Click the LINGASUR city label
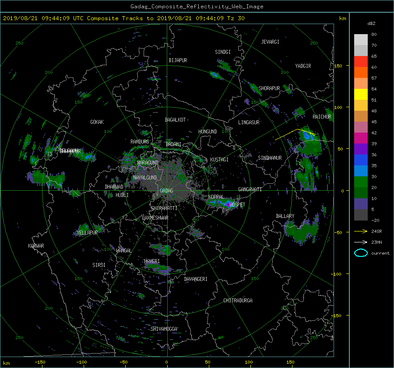 pos(249,123)
